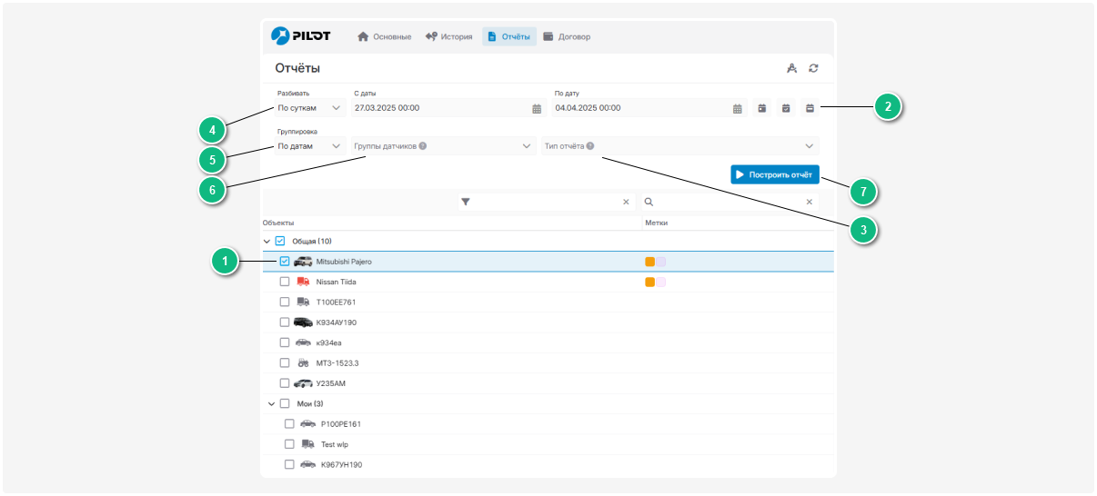Open the Разбивать dropdown set to По суткам
Screen dimensions: 1097x496
(310, 108)
